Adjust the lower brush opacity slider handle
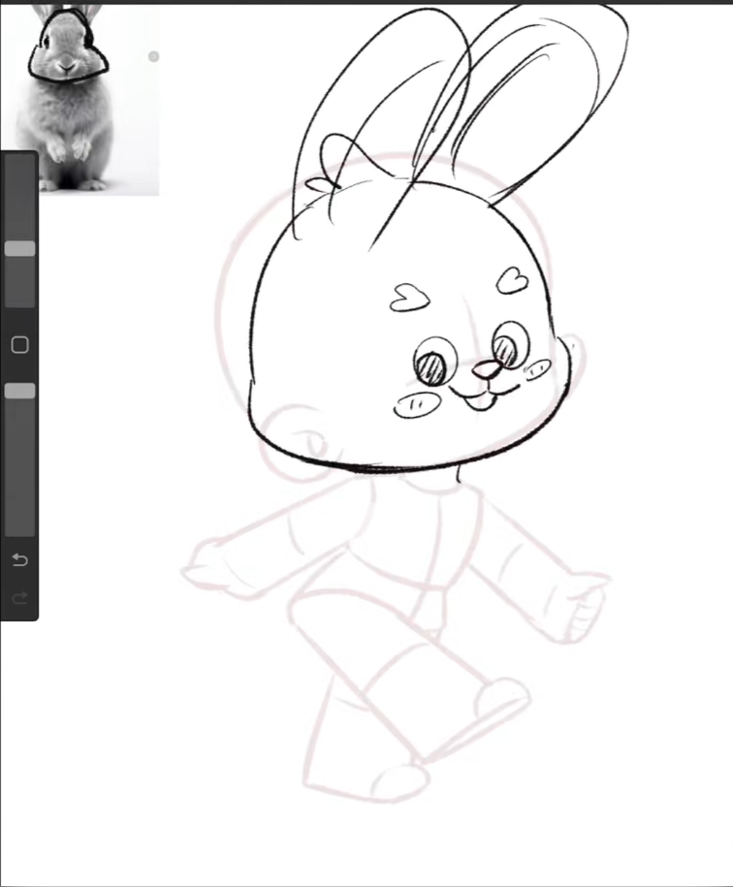The image size is (733, 887). [x=19, y=391]
